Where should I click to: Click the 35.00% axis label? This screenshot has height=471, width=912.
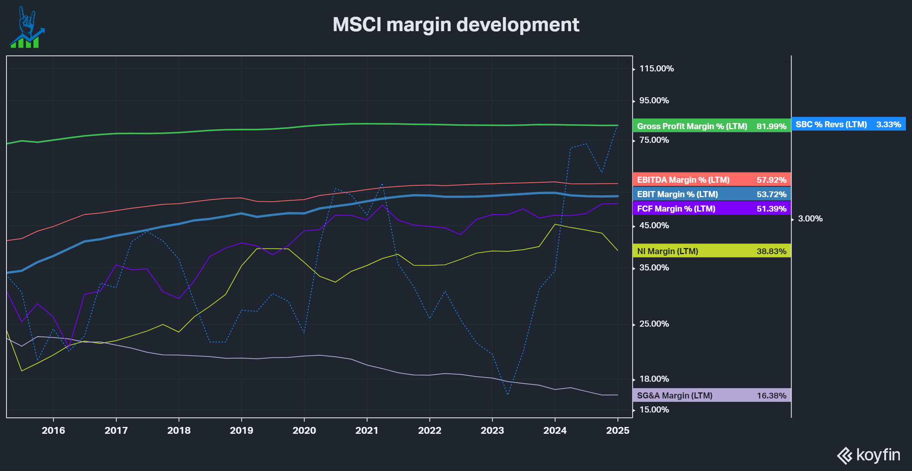[654, 267]
